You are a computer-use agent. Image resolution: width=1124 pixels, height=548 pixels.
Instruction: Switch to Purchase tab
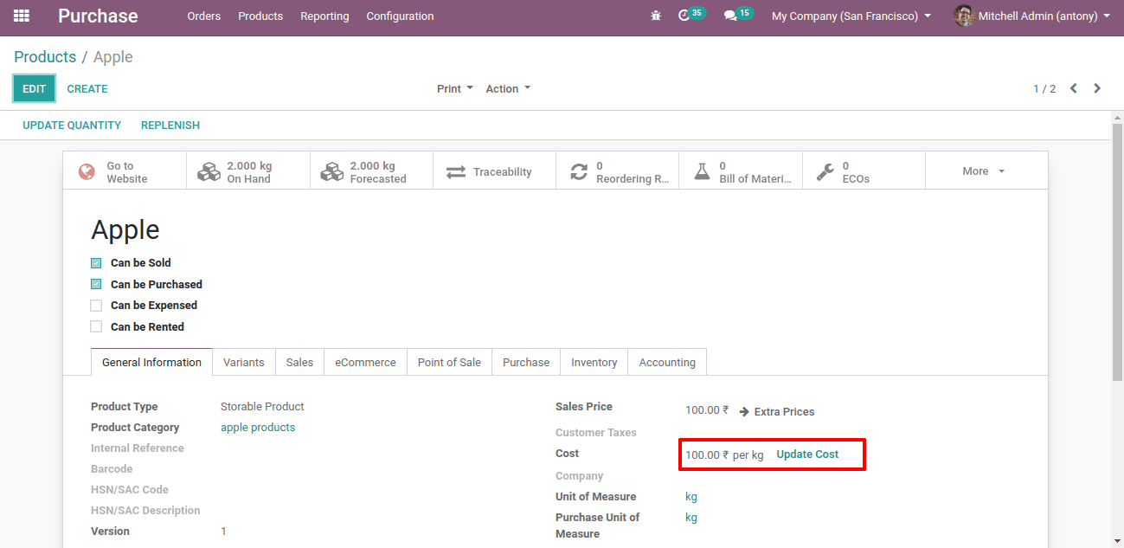click(526, 362)
